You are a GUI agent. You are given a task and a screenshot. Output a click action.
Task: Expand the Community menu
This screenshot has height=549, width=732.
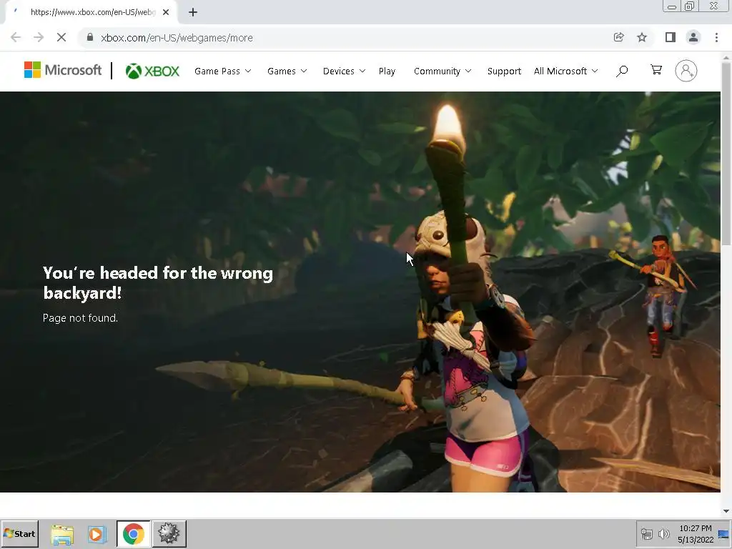(442, 71)
